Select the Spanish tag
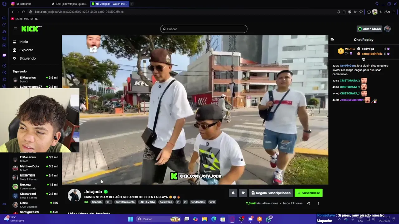This screenshot has height=224, width=399. pyautogui.click(x=97, y=202)
